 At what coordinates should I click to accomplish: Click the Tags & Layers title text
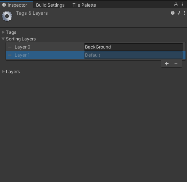pos(32,13)
